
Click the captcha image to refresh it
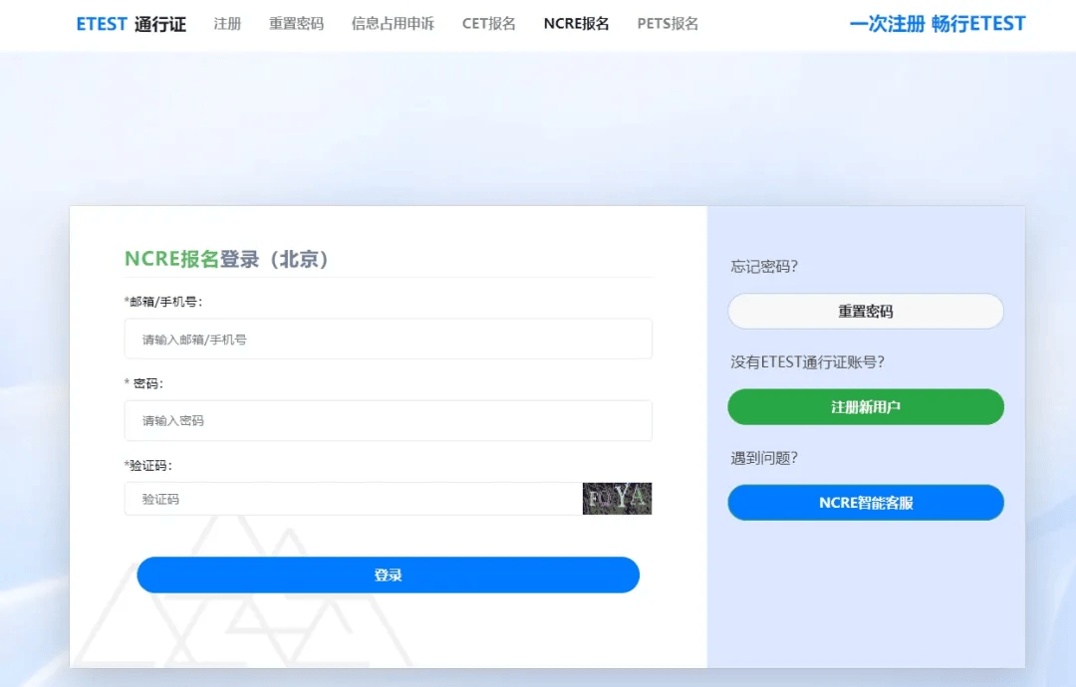pyautogui.click(x=617, y=498)
